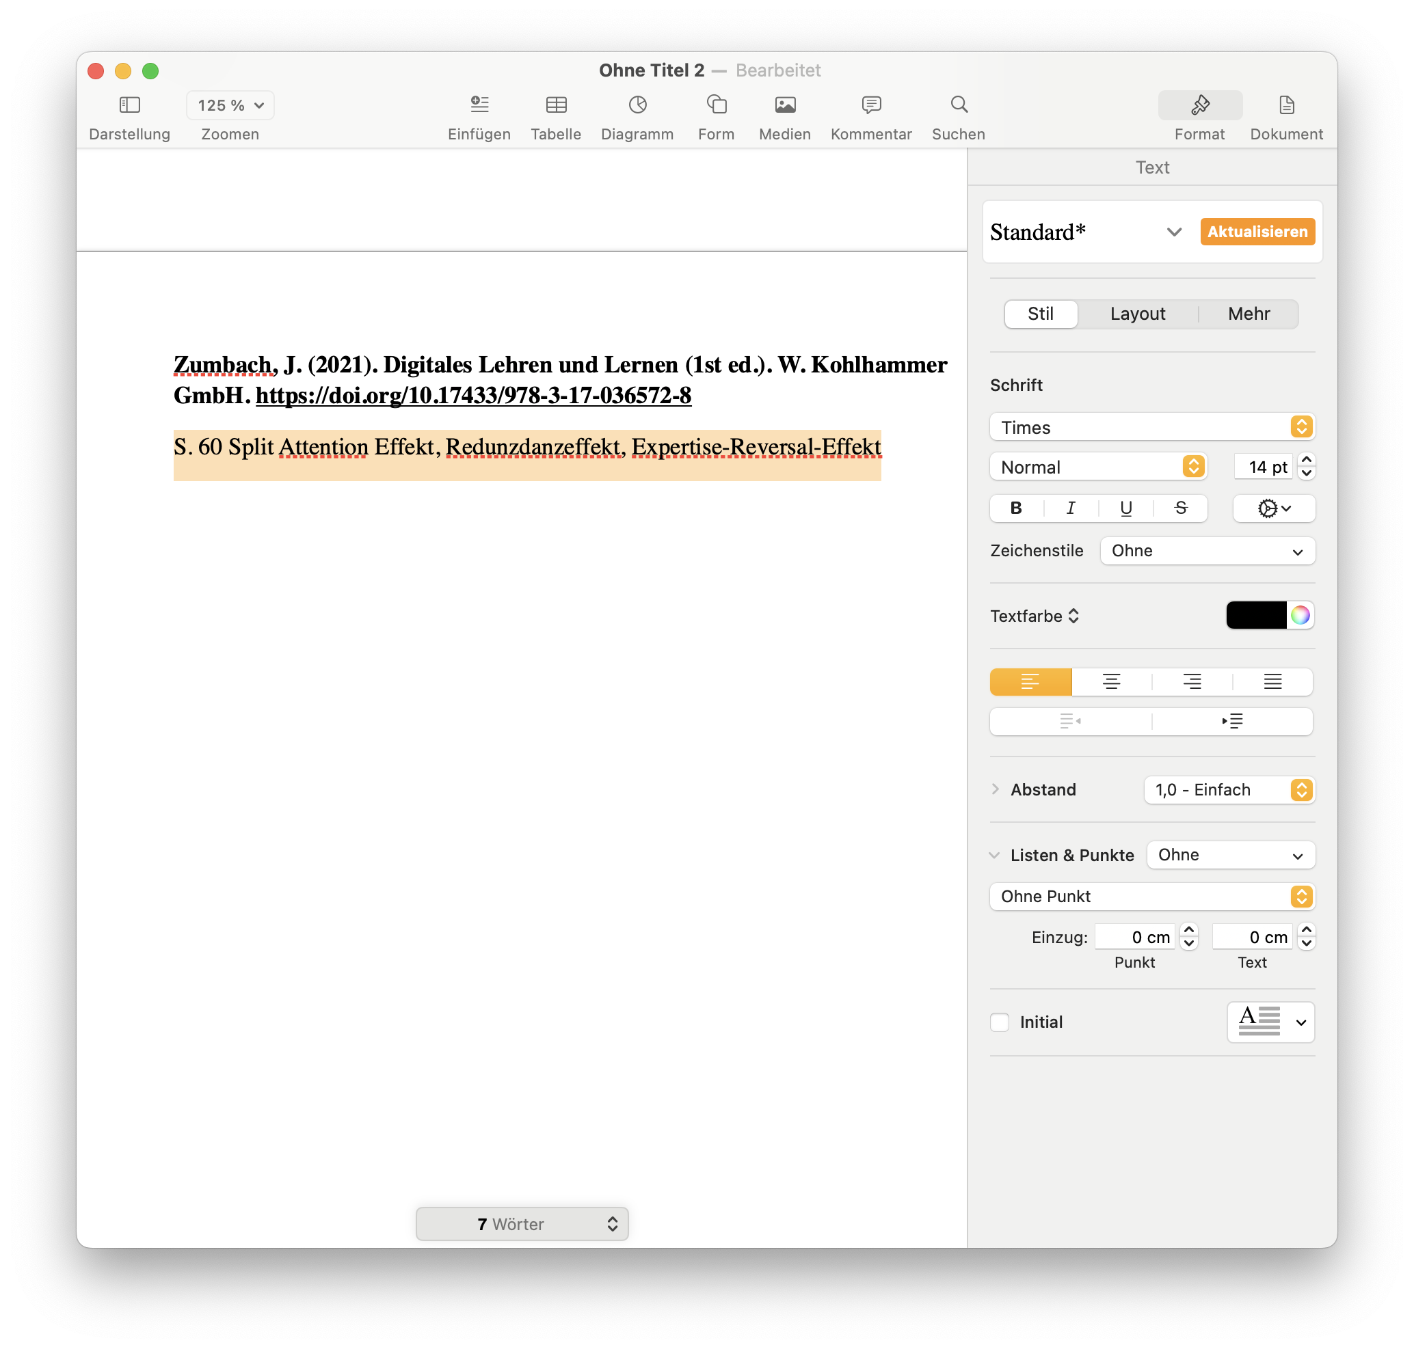Open the Dokument inspector panel
Viewport: 1414px width, 1349px height.
1286,106
